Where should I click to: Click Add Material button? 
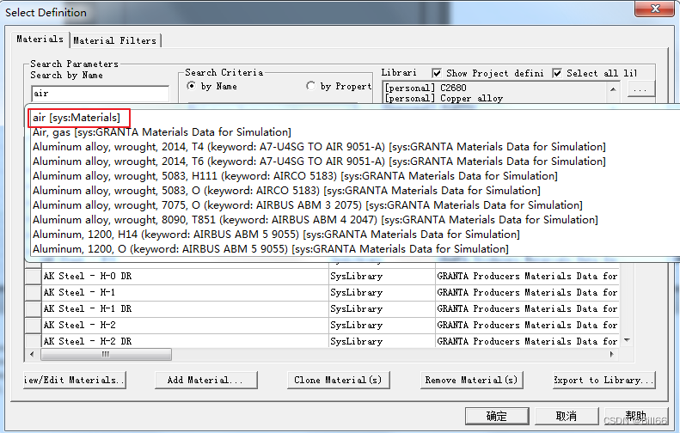click(206, 380)
